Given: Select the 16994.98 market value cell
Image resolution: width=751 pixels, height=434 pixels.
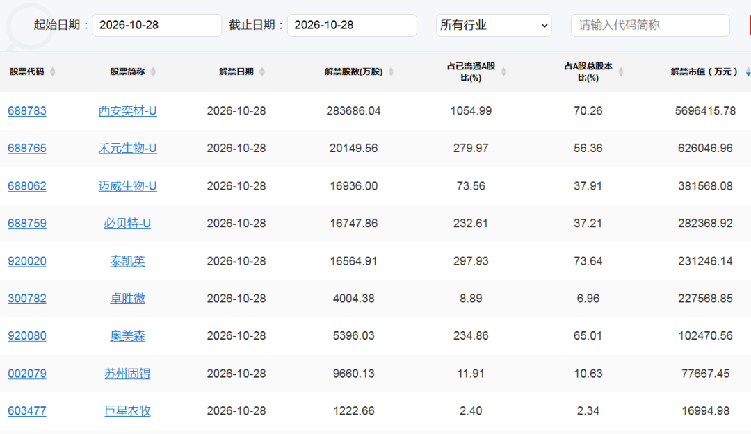Looking at the screenshot, I should coord(706,411).
